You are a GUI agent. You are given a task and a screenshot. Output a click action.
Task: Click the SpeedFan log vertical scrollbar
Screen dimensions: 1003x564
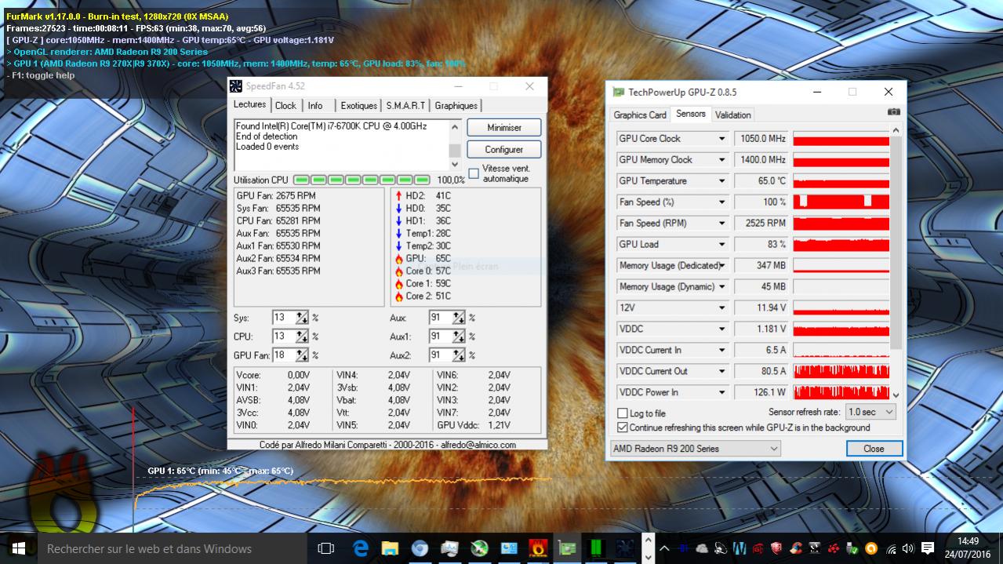click(x=455, y=144)
